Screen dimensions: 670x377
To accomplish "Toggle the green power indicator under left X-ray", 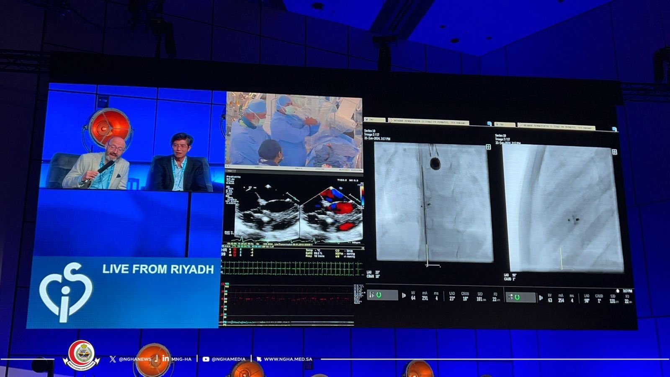I will pyautogui.click(x=379, y=295).
